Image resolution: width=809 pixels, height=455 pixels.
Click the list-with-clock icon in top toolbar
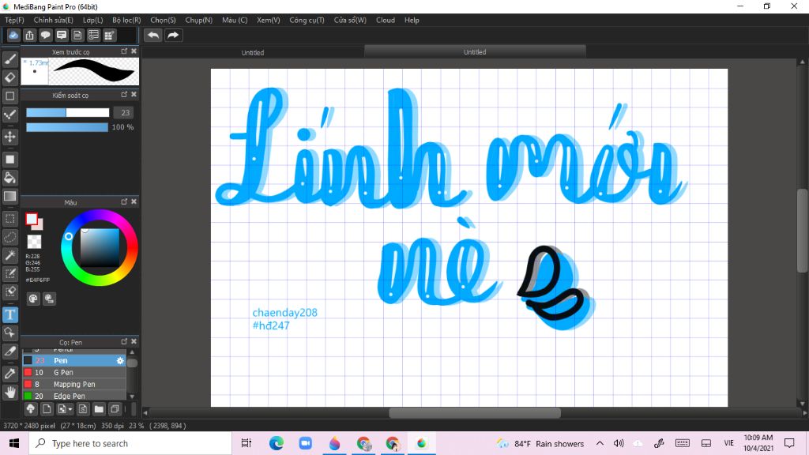click(93, 35)
